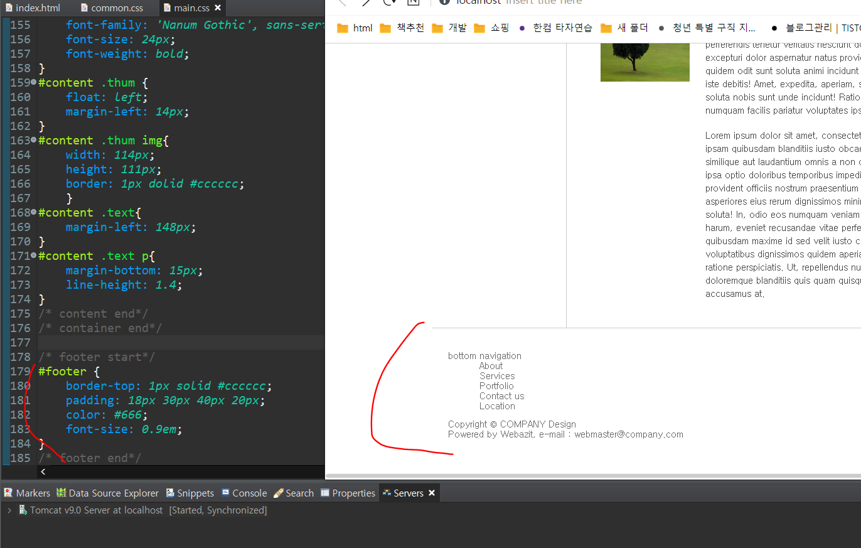Switch to the index.html editor tab
The image size is (861, 548).
pos(33,8)
